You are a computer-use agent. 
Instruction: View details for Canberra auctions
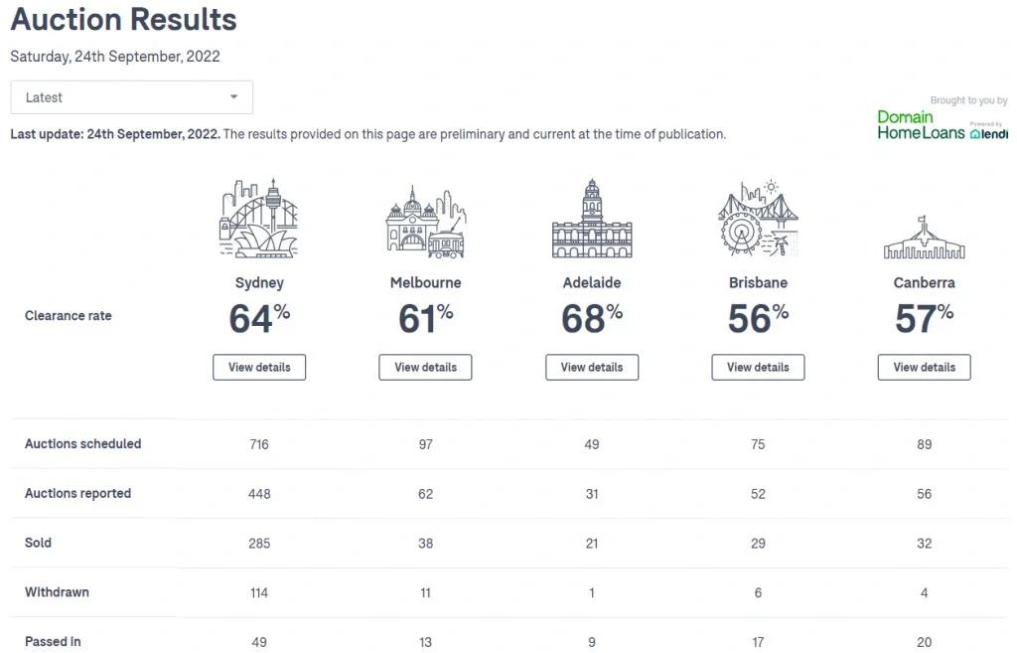[924, 367]
